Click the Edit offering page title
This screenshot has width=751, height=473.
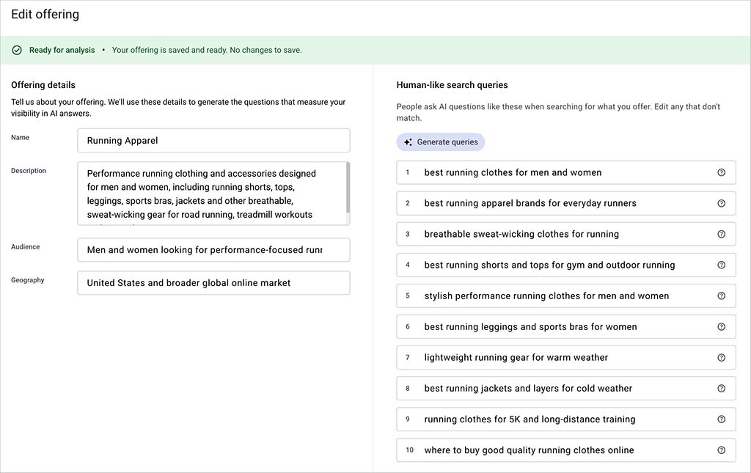pyautogui.click(x=45, y=15)
